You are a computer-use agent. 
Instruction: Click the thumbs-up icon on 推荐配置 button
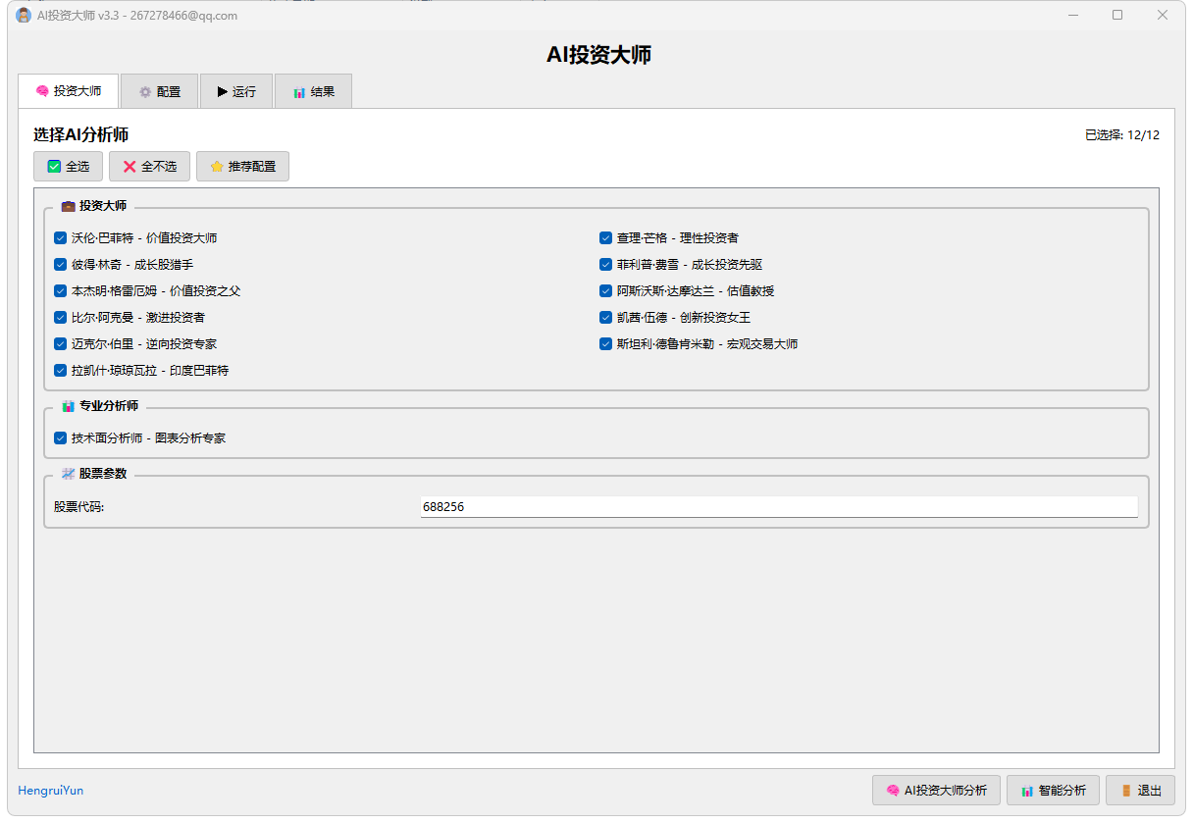coord(217,166)
